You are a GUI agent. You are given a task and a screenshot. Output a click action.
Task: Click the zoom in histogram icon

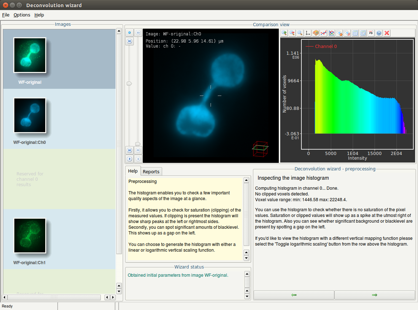284,33
